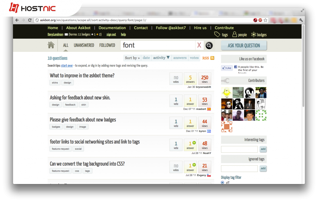Click the red ABP extension icon
318x202 pixels.
click(x=261, y=20)
